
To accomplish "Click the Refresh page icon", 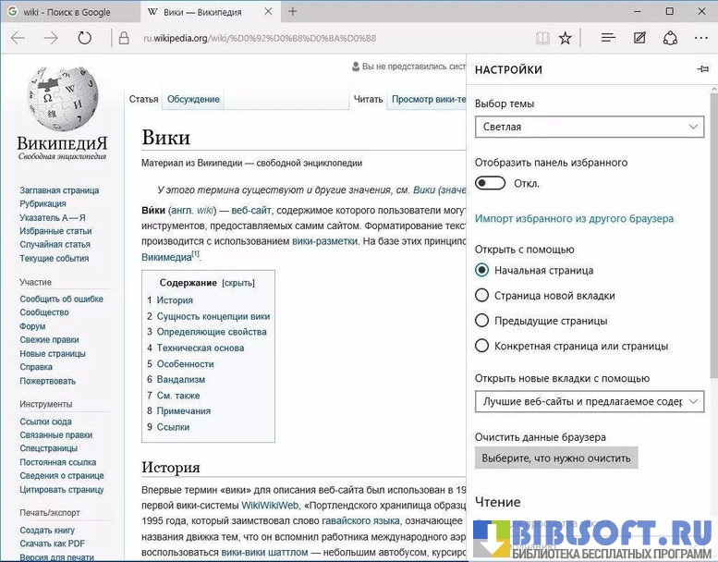I will click(x=85, y=38).
